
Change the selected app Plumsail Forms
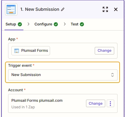coord(104,51)
